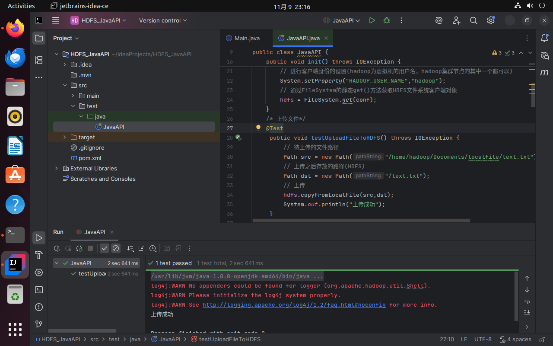
Task: Open 4 spaces indent settings
Action: click(x=515, y=340)
